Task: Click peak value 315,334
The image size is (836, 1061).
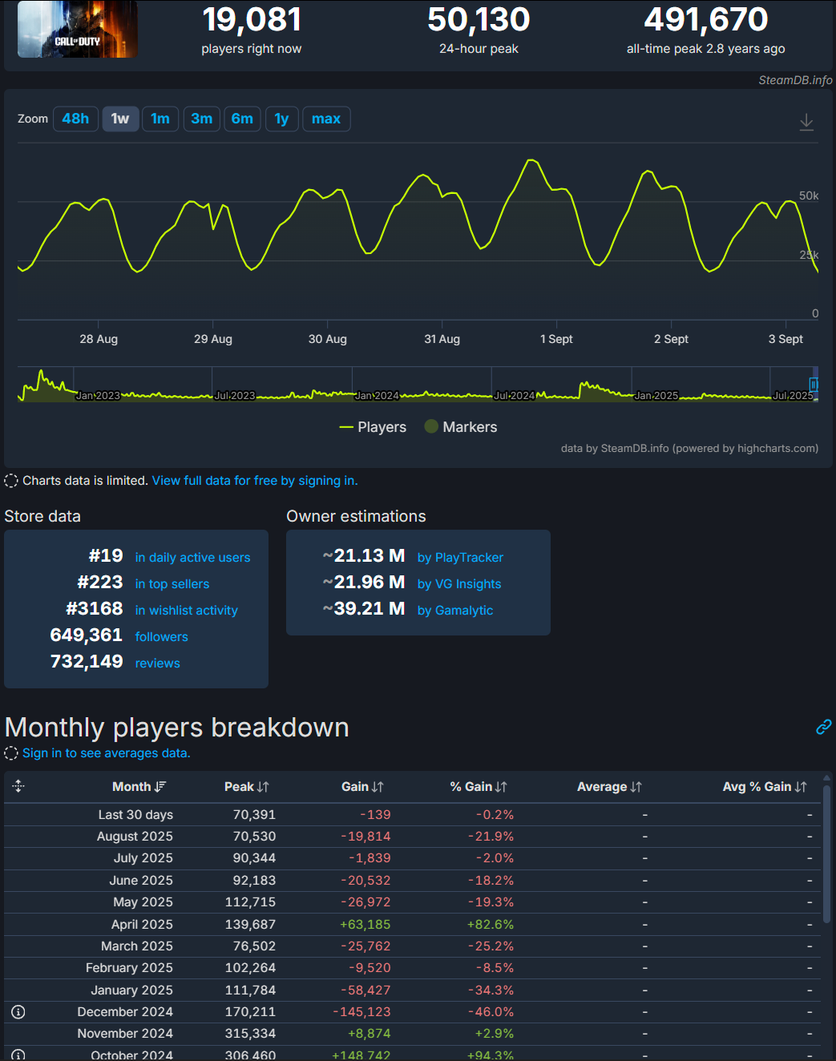Action: pyautogui.click(x=250, y=1034)
